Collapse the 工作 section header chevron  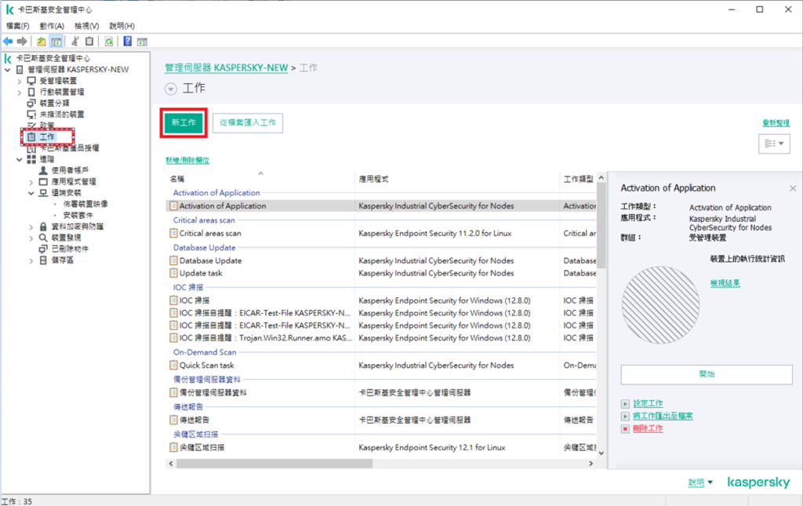pos(171,89)
